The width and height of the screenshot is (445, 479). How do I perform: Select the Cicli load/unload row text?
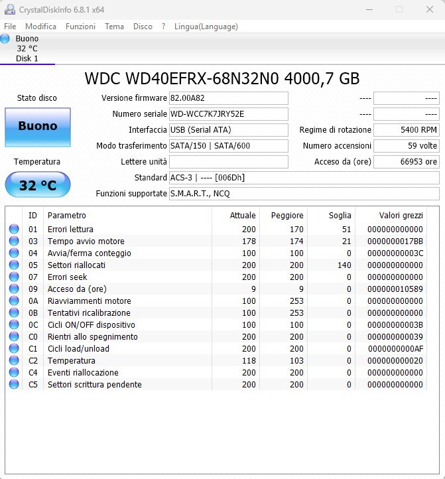[78, 348]
